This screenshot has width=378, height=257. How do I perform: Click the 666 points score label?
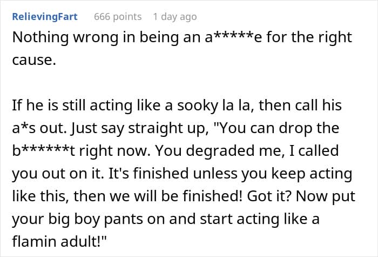(118, 17)
